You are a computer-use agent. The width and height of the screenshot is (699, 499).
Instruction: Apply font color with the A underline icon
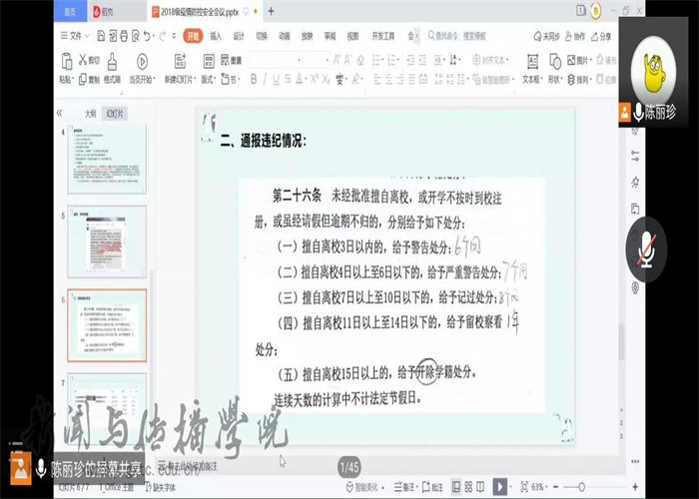click(x=300, y=79)
